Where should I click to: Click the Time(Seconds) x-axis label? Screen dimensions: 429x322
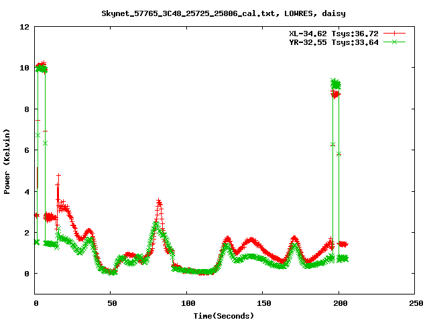225,315
